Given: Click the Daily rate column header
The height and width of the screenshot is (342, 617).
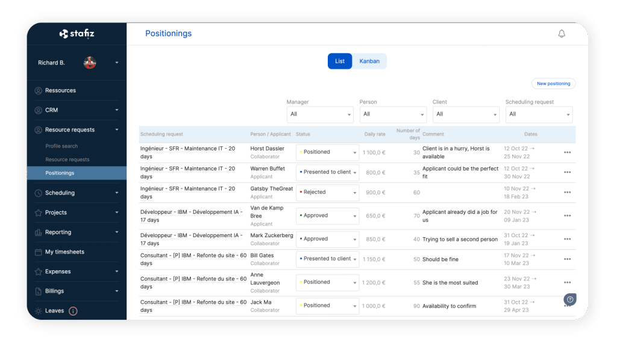Looking at the screenshot, I should 375,134.
